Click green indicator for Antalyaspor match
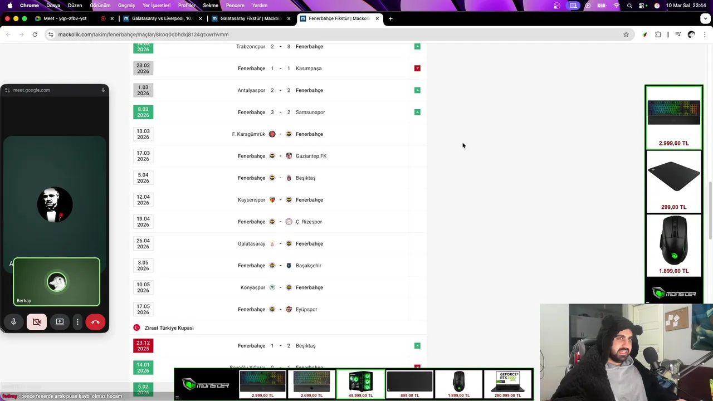 pyautogui.click(x=417, y=90)
